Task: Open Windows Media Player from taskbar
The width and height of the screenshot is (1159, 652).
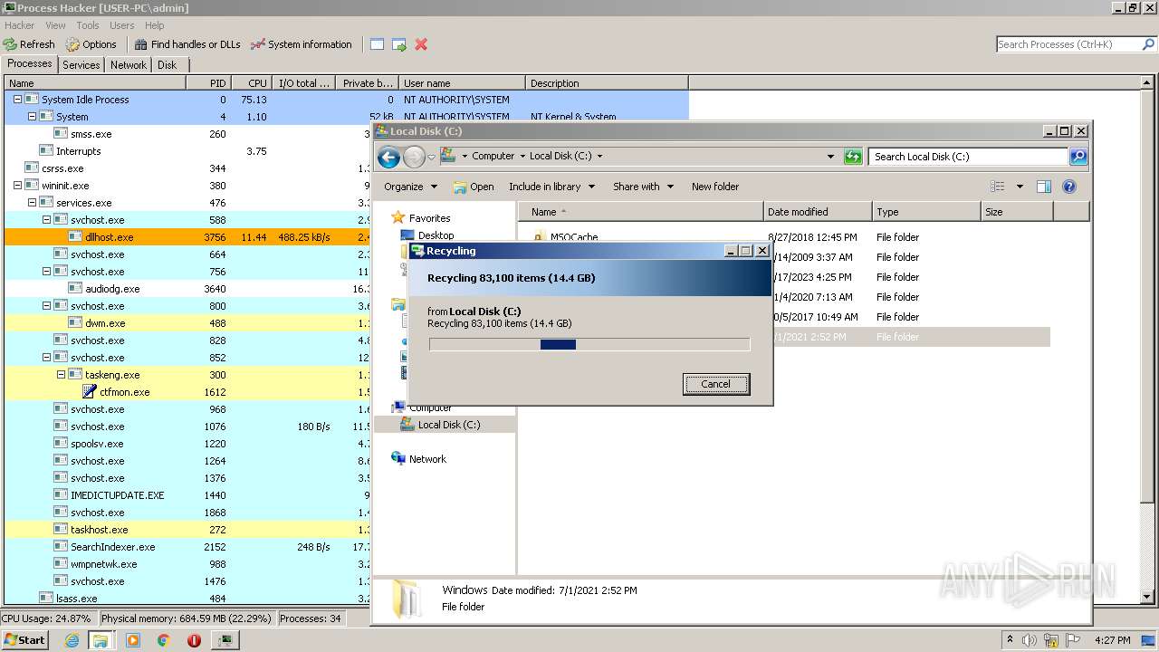Action: pyautogui.click(x=133, y=640)
